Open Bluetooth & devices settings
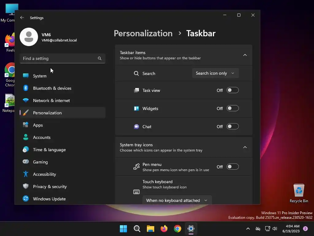 [x=63, y=88]
